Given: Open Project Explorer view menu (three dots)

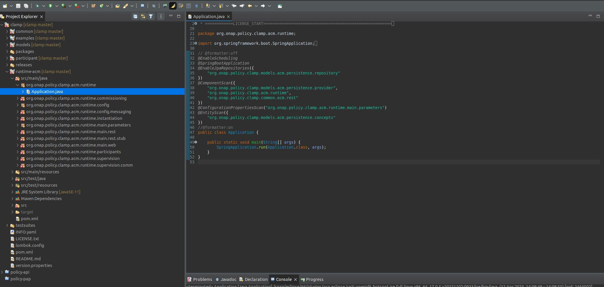Looking at the screenshot, I should click(161, 16).
